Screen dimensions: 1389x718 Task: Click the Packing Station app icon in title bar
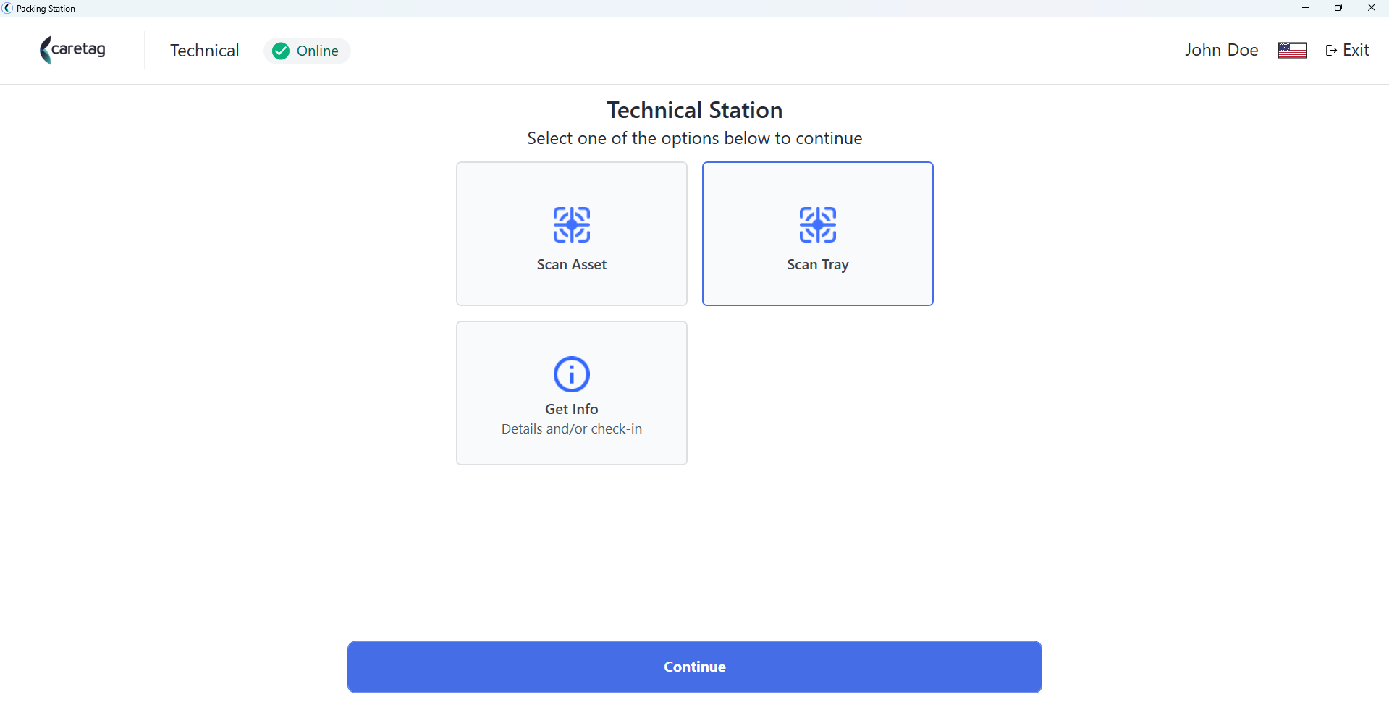point(8,8)
